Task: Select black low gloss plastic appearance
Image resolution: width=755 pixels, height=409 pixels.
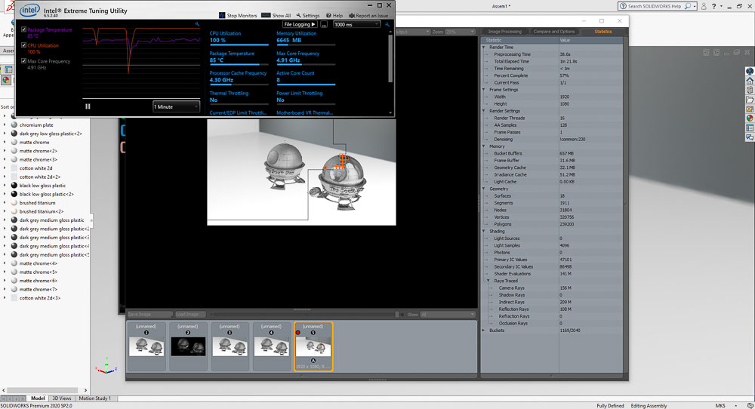Action: (42, 185)
